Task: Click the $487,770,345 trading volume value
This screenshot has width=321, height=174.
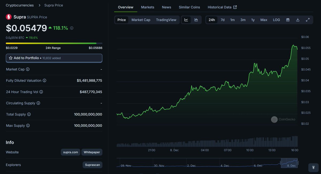Action: tap(91, 92)
